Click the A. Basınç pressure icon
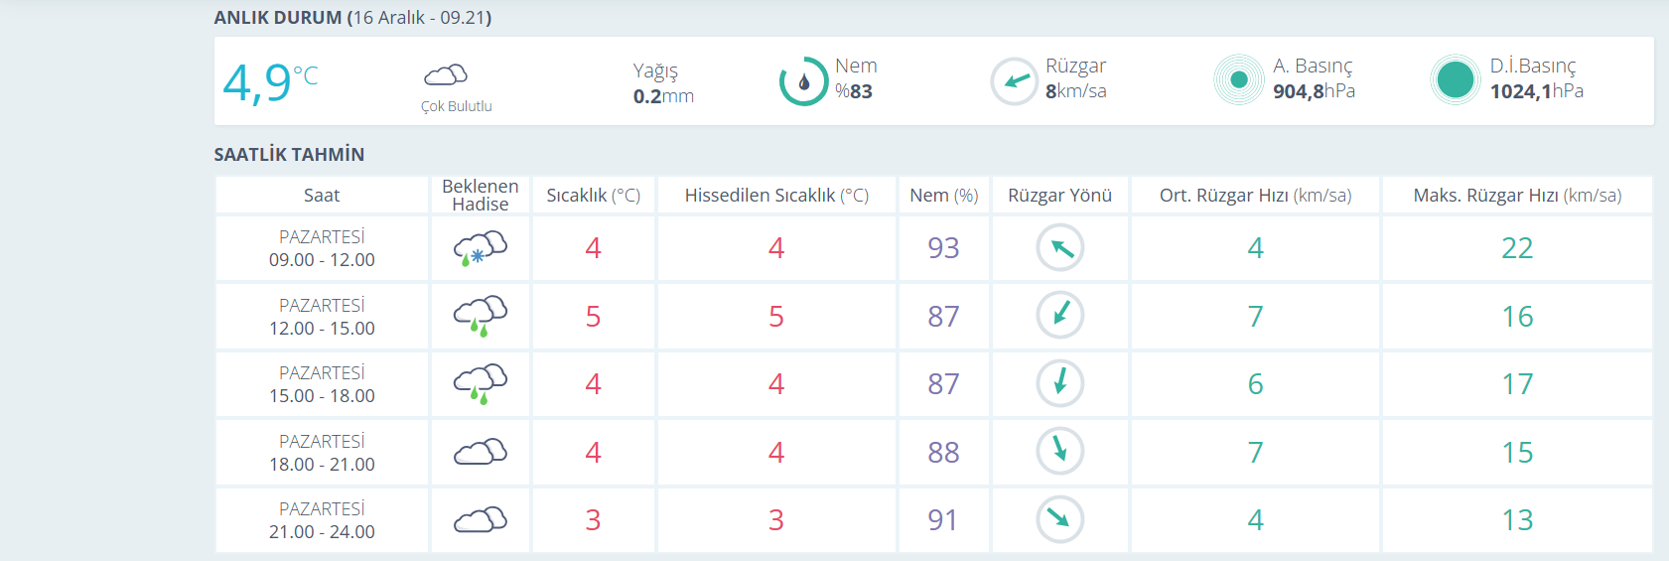Image resolution: width=1669 pixels, height=561 pixels. coord(1238,79)
